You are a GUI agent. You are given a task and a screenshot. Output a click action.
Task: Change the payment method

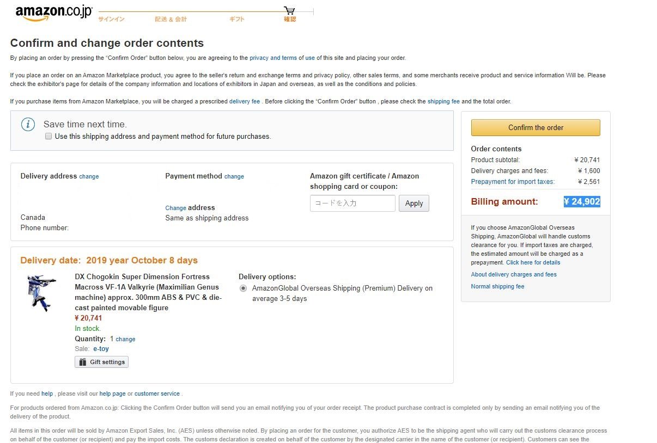[234, 176]
